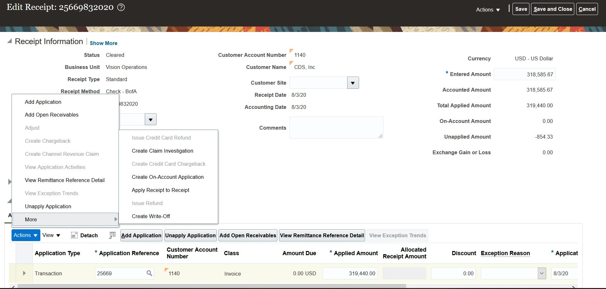Collapse the Receipt Information section
The image size is (606, 289).
(10, 41)
